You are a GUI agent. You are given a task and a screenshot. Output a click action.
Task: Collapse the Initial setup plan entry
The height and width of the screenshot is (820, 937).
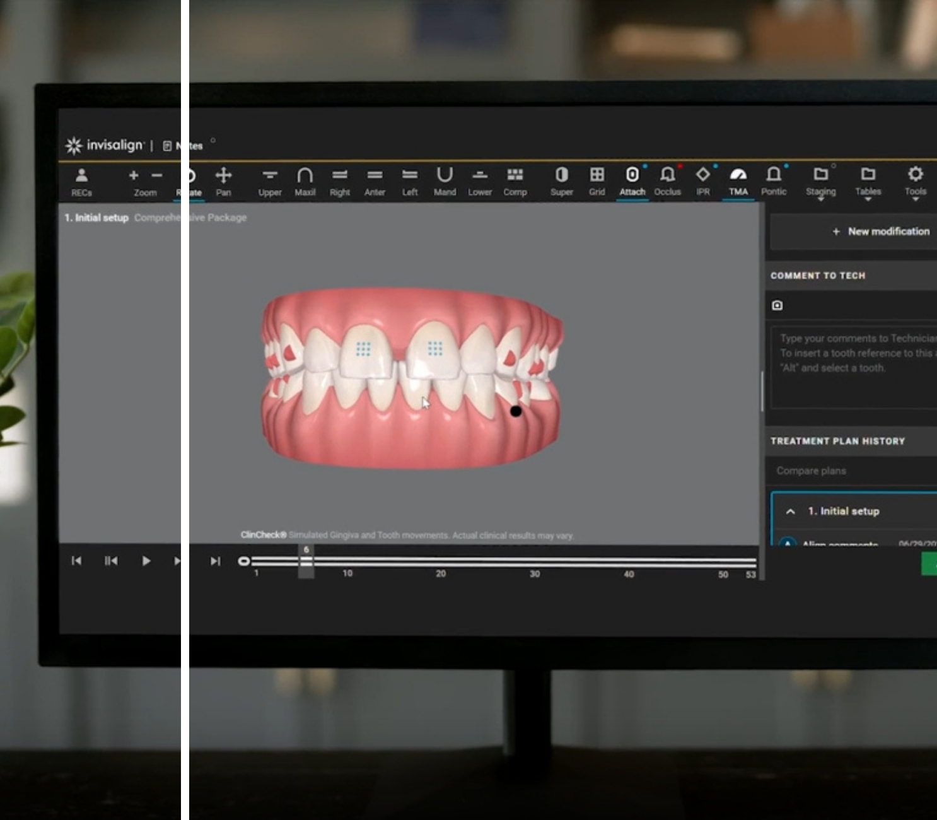click(x=791, y=512)
